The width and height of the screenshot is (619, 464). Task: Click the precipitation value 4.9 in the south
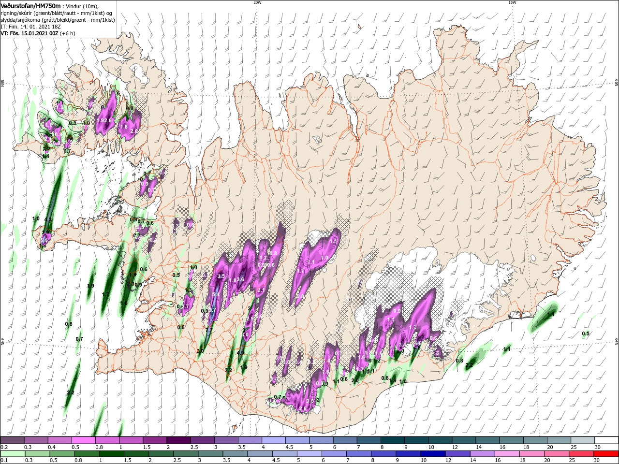[x=240, y=353]
